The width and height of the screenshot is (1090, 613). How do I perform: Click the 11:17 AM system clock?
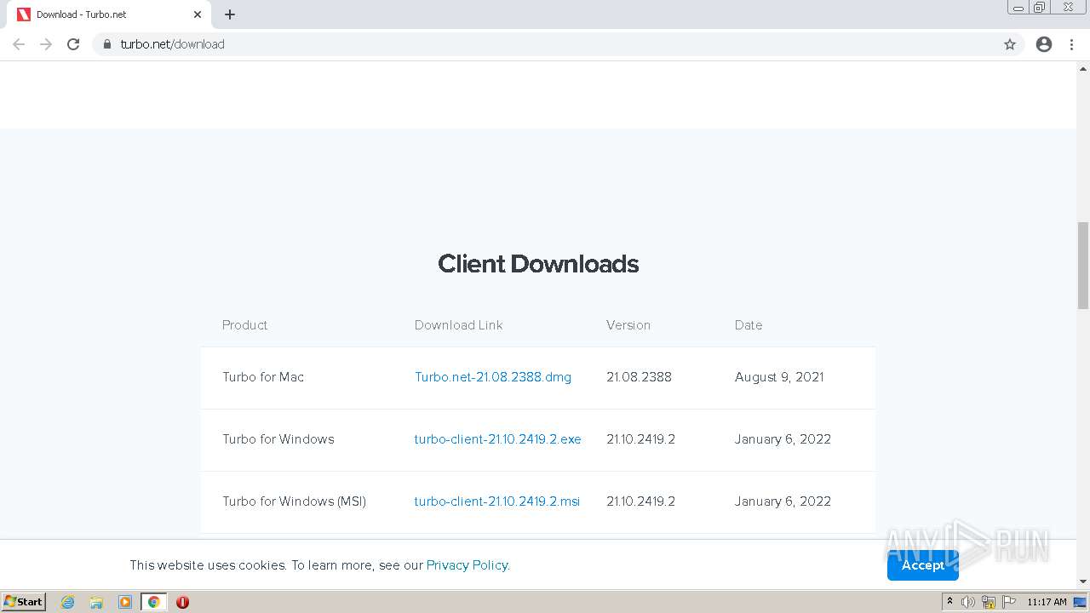pos(1047,602)
